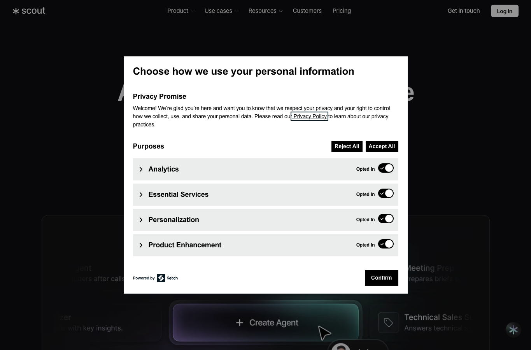Open the floating asterisk chat widget
Viewport: 531px width, 350px height.
pos(513,330)
